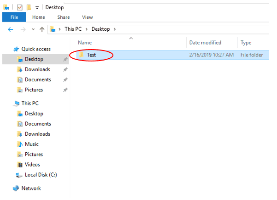This screenshot has width=277, height=200.
Task: Click the Network icon in the sidebar
Action: (16, 188)
